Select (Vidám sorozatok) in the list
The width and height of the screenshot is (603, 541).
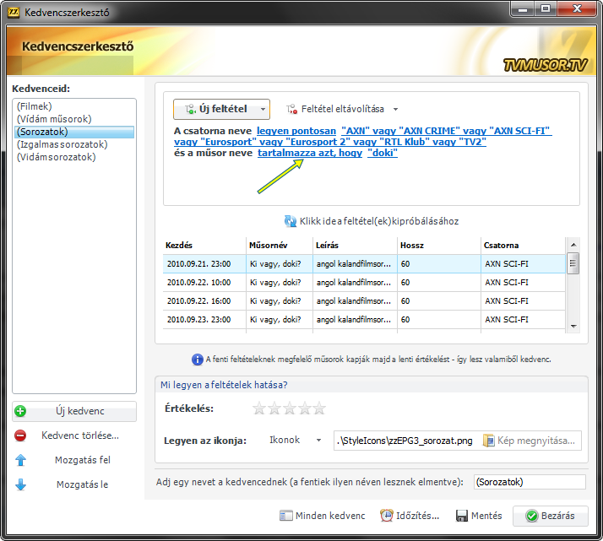pos(57,157)
